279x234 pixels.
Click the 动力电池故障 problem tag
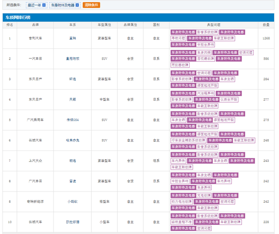182,202
